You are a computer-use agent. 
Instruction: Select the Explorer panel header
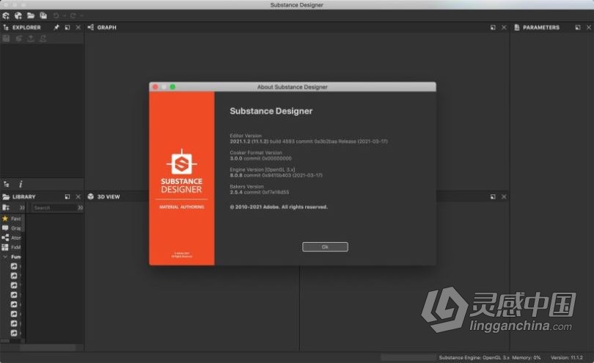(x=22, y=27)
